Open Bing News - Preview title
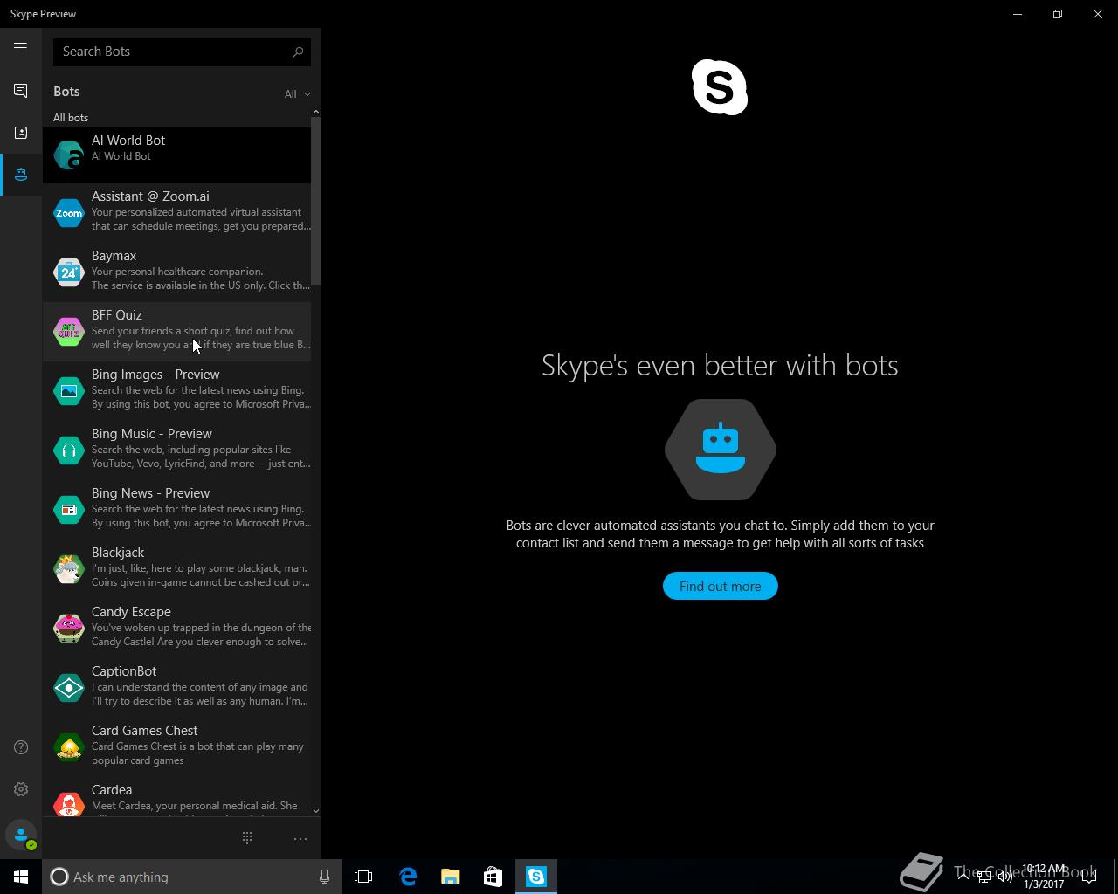Viewport: 1118px width, 894px height. tap(151, 493)
